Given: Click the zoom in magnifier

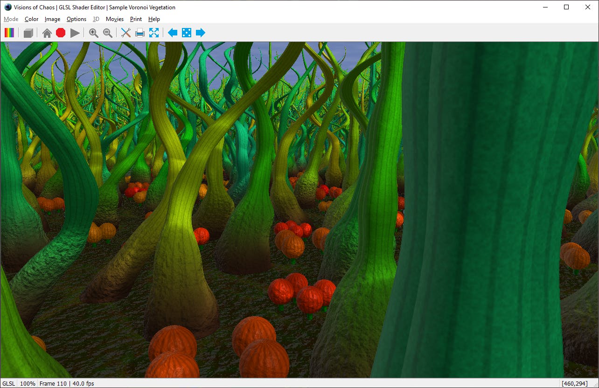Looking at the screenshot, I should click(x=93, y=33).
